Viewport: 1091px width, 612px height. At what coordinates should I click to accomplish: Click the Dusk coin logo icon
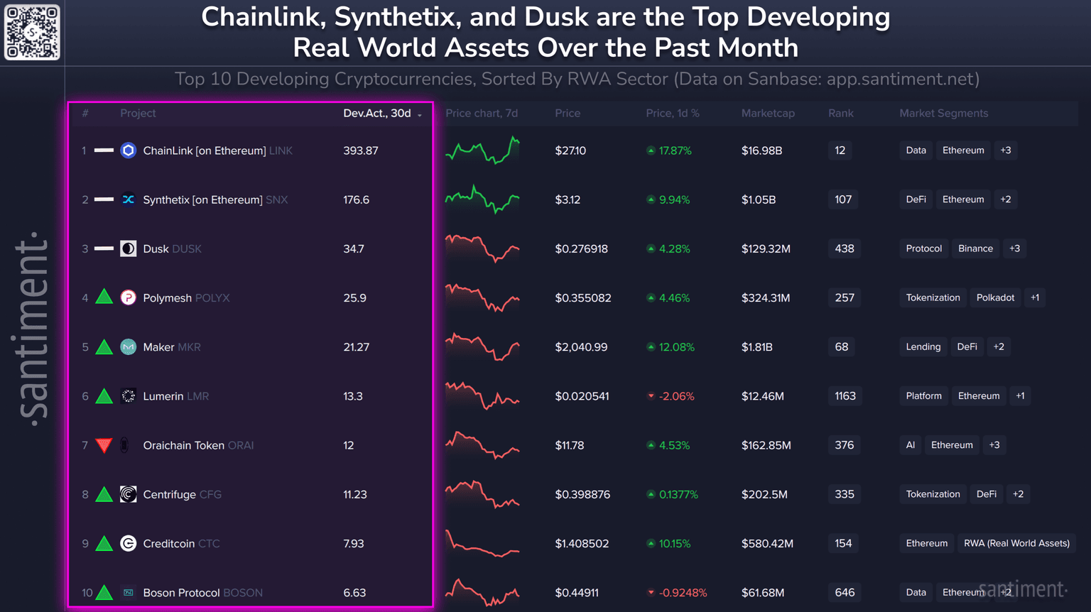click(128, 248)
